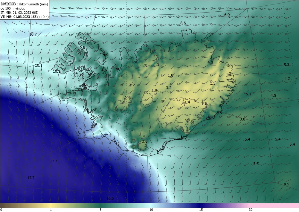Click the color scale tick label 15
Image resolution: width=299 pixels, height=212 pixels.
[x=201, y=210]
